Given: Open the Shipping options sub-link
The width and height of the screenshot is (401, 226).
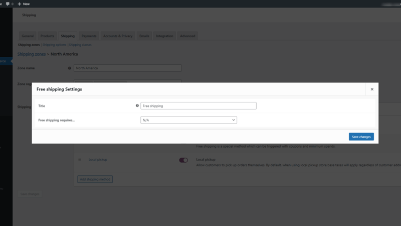Looking at the screenshot, I should pyautogui.click(x=54, y=45).
